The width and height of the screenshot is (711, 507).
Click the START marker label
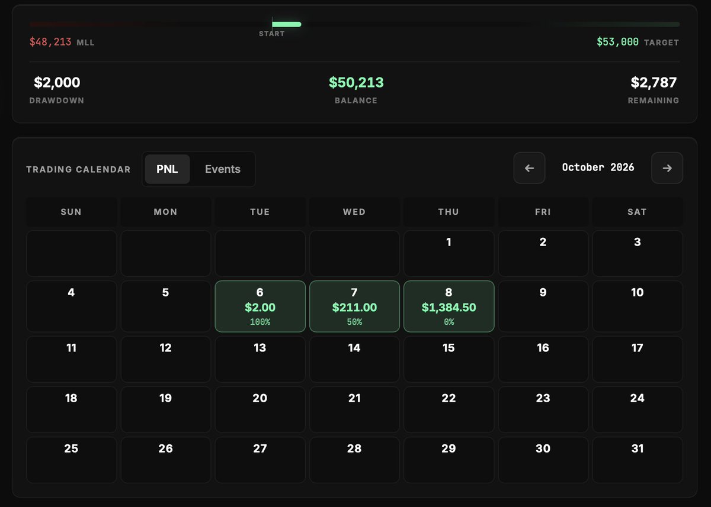coord(272,34)
